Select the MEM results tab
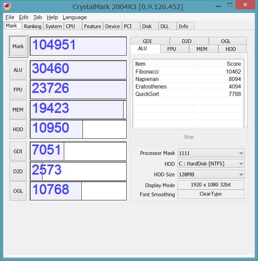The image size is (258, 261). [203, 49]
